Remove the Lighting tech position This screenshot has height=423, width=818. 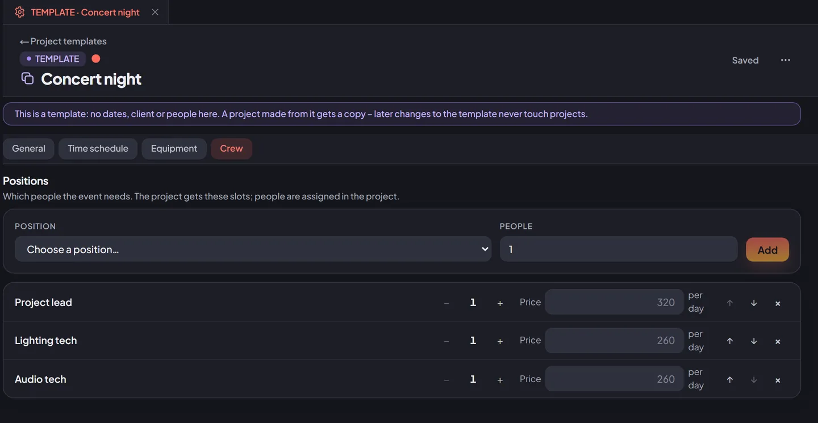tap(778, 341)
